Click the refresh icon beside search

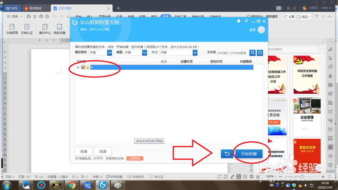tap(260, 53)
